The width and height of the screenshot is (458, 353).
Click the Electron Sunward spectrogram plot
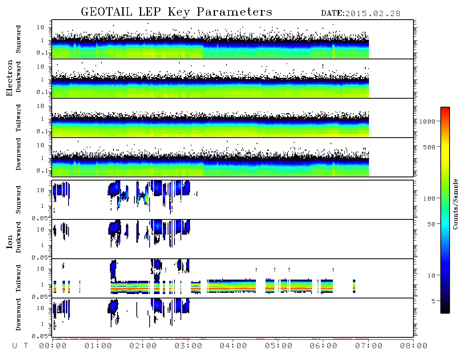point(233,39)
